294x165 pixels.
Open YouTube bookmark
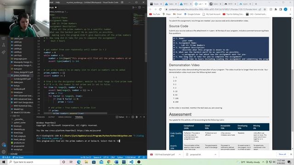[x=155, y=14]
